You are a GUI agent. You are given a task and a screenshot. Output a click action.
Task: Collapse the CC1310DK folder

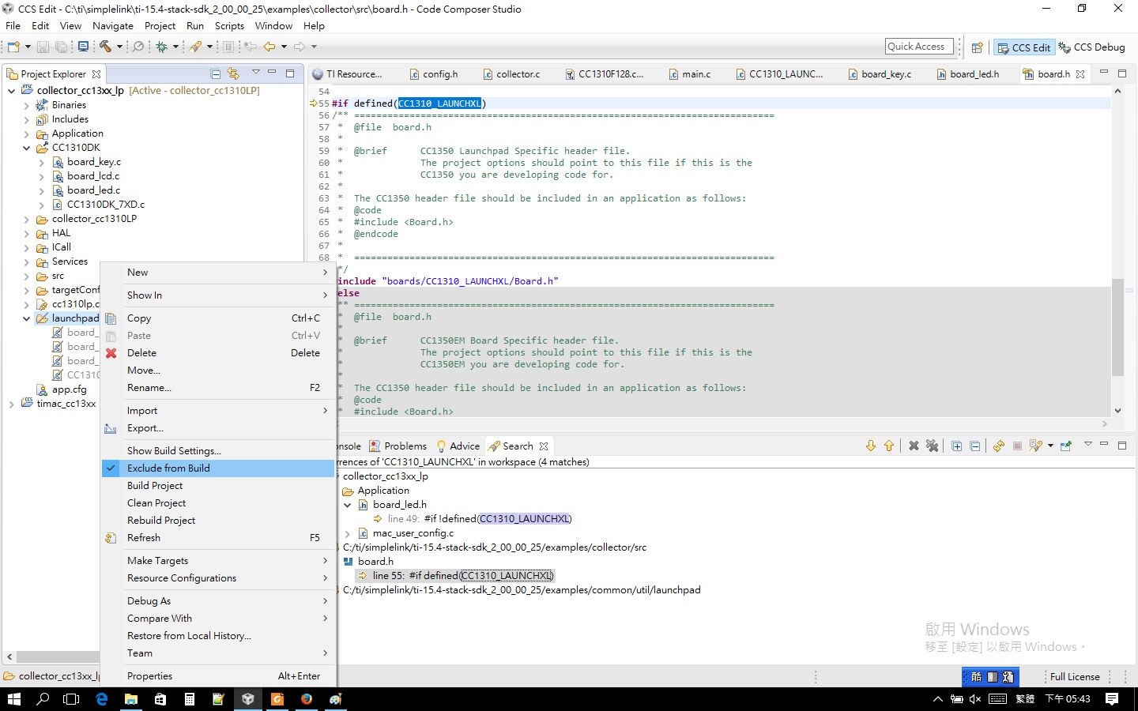tap(26, 148)
